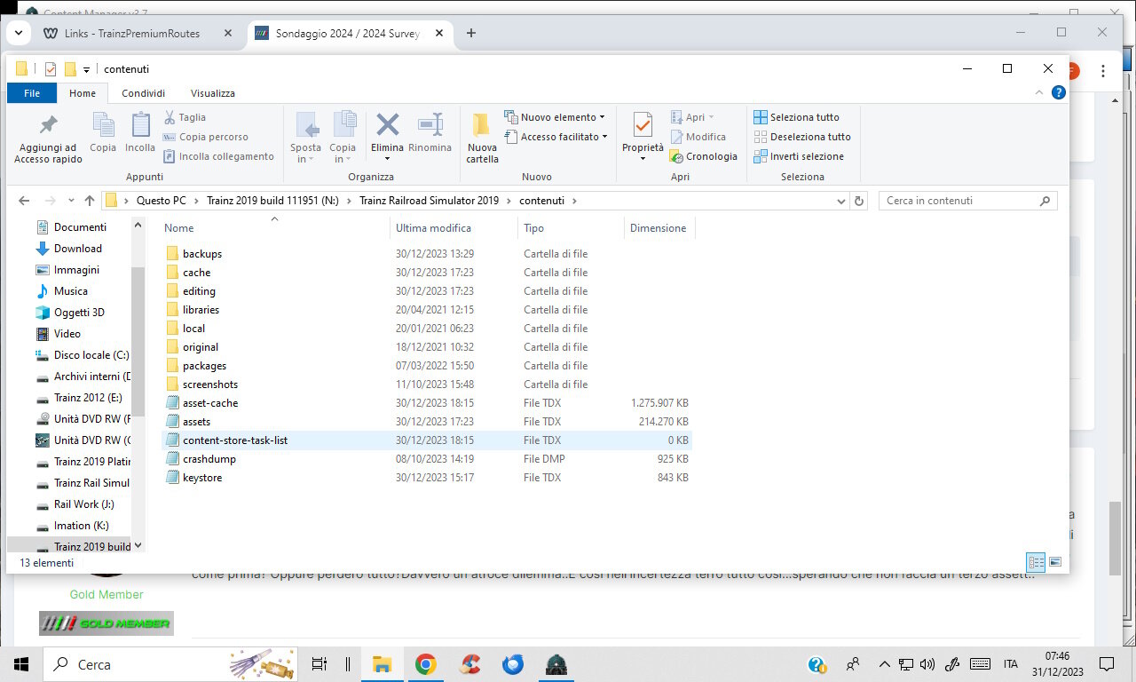Click the Back navigation arrow

click(24, 201)
